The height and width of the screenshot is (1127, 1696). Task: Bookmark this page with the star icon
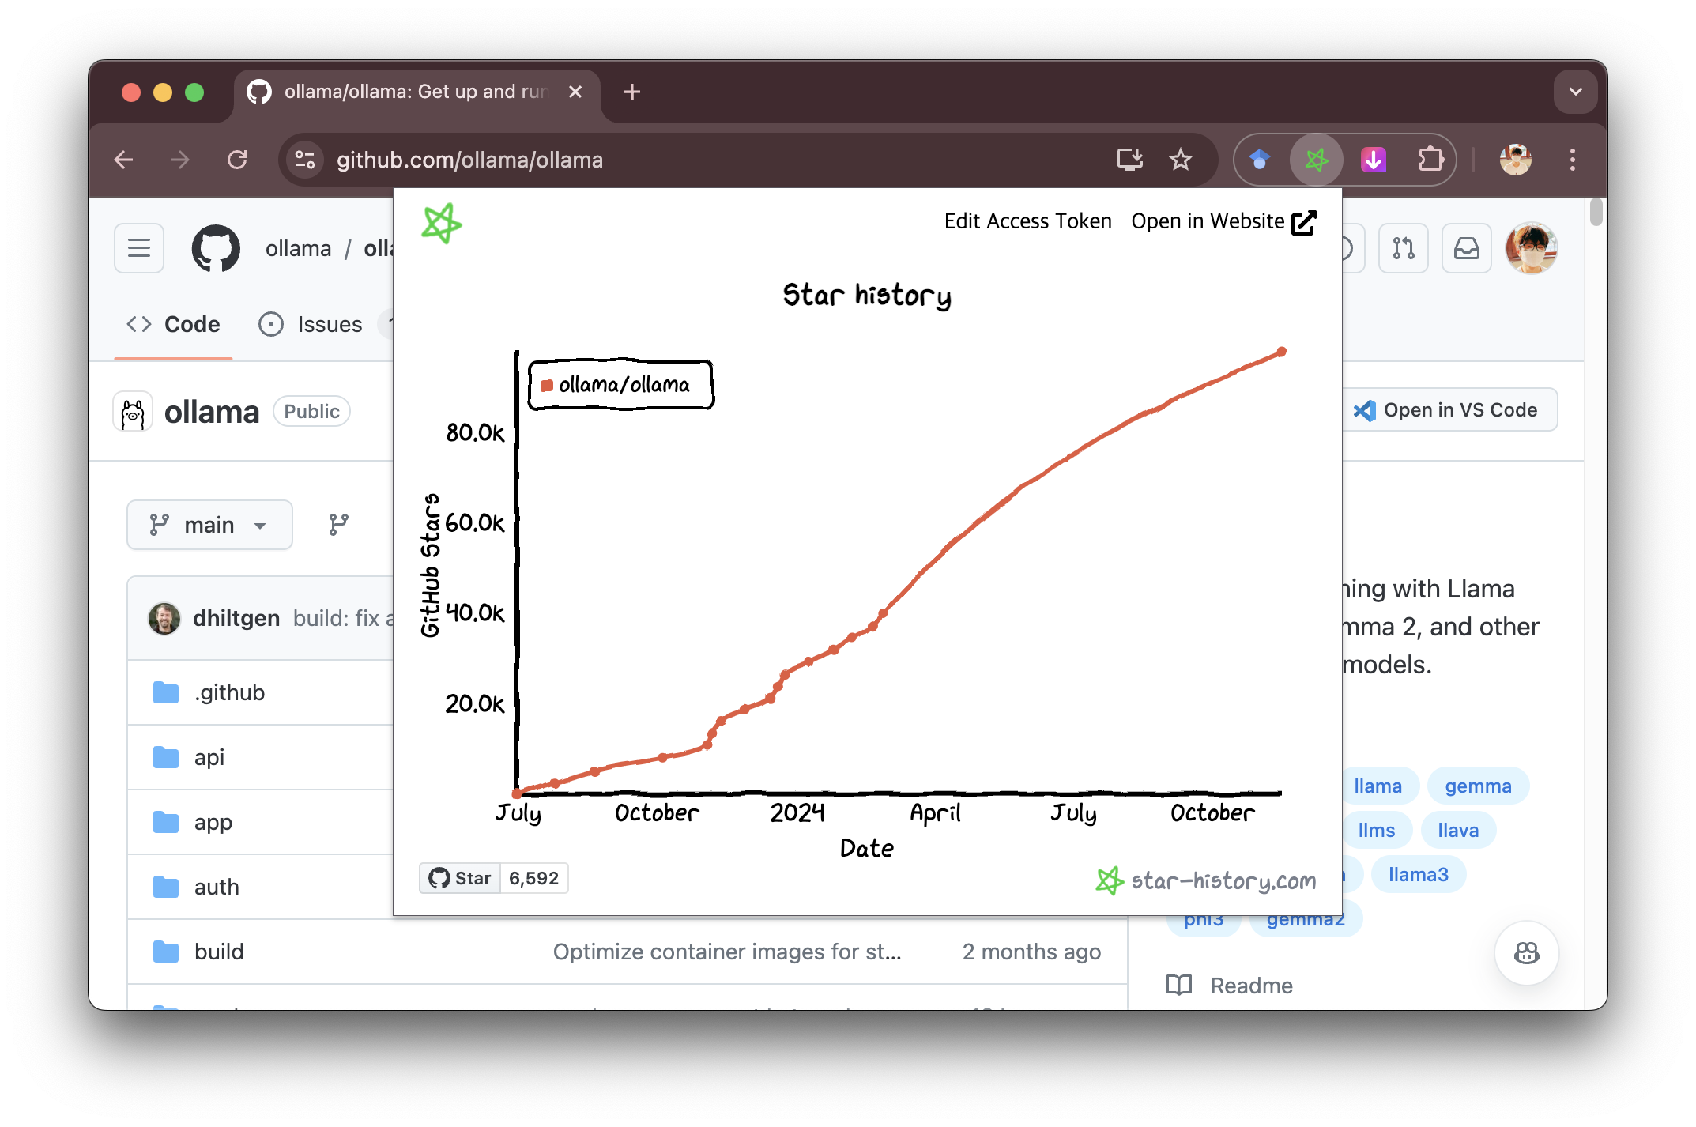pos(1180,160)
